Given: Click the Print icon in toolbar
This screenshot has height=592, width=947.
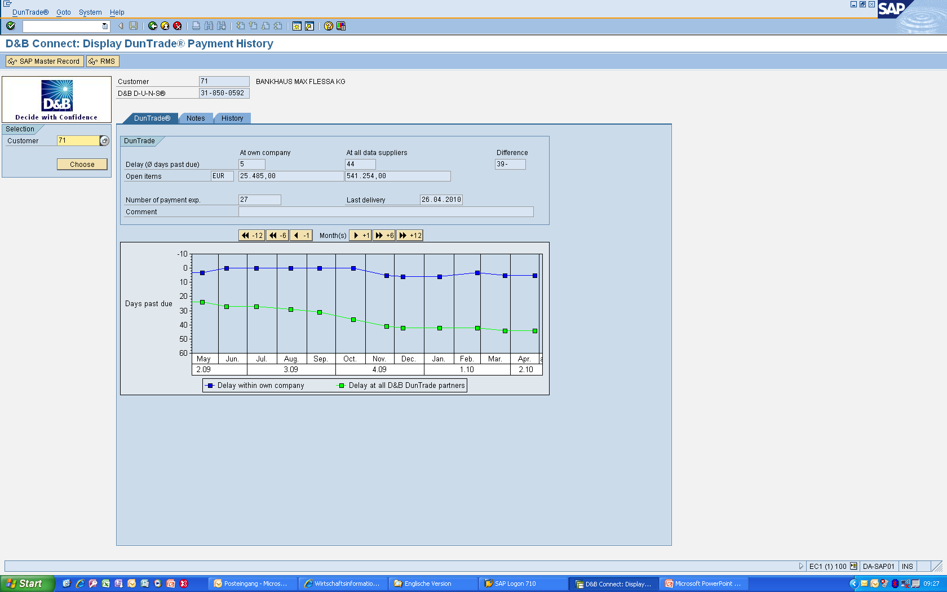Looking at the screenshot, I should pyautogui.click(x=196, y=26).
